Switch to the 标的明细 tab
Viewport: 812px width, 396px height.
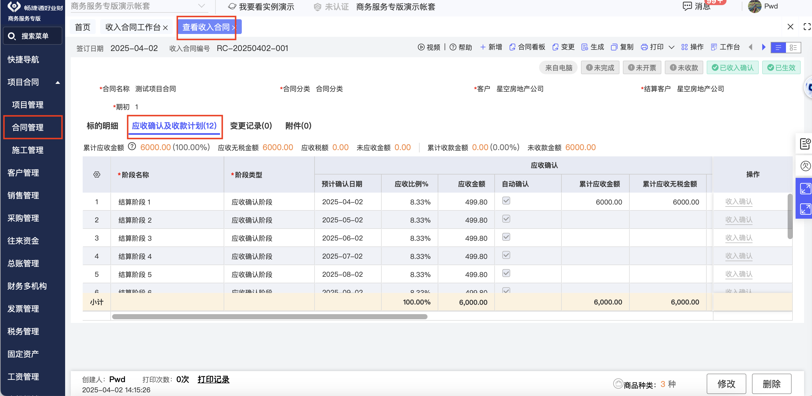pos(102,126)
